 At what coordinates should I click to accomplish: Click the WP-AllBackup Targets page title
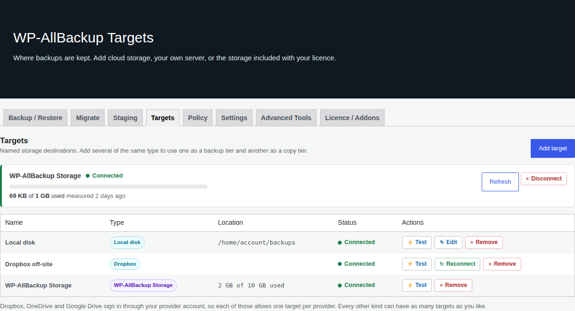[83, 38]
